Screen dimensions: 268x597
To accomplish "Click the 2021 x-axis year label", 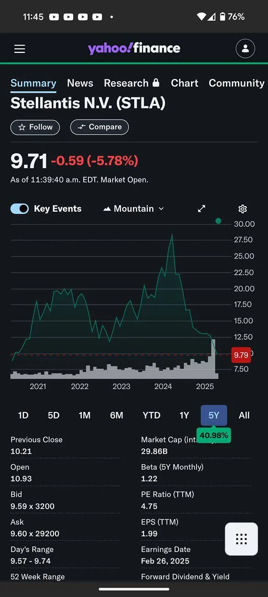I will coord(38,386).
